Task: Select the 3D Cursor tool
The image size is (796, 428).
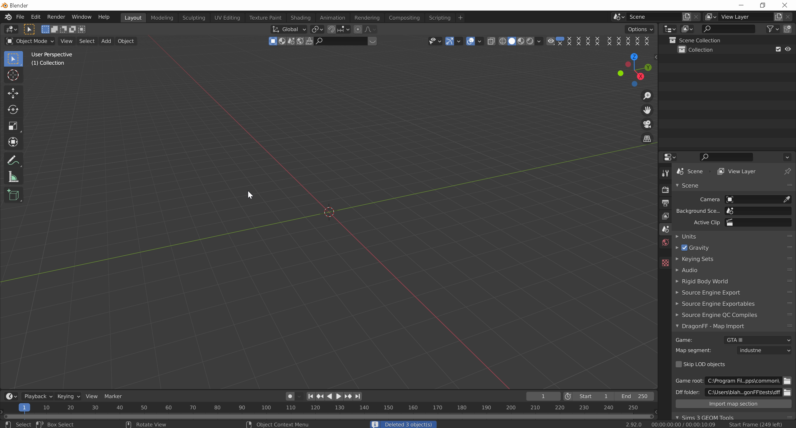Action: coord(13,75)
